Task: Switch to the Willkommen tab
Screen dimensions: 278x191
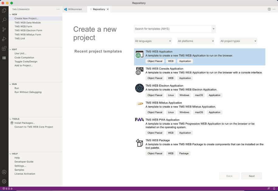Action: (75, 9)
